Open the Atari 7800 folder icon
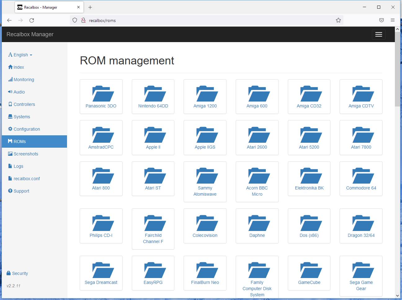Screen dimensions: 402x300 click(363, 135)
